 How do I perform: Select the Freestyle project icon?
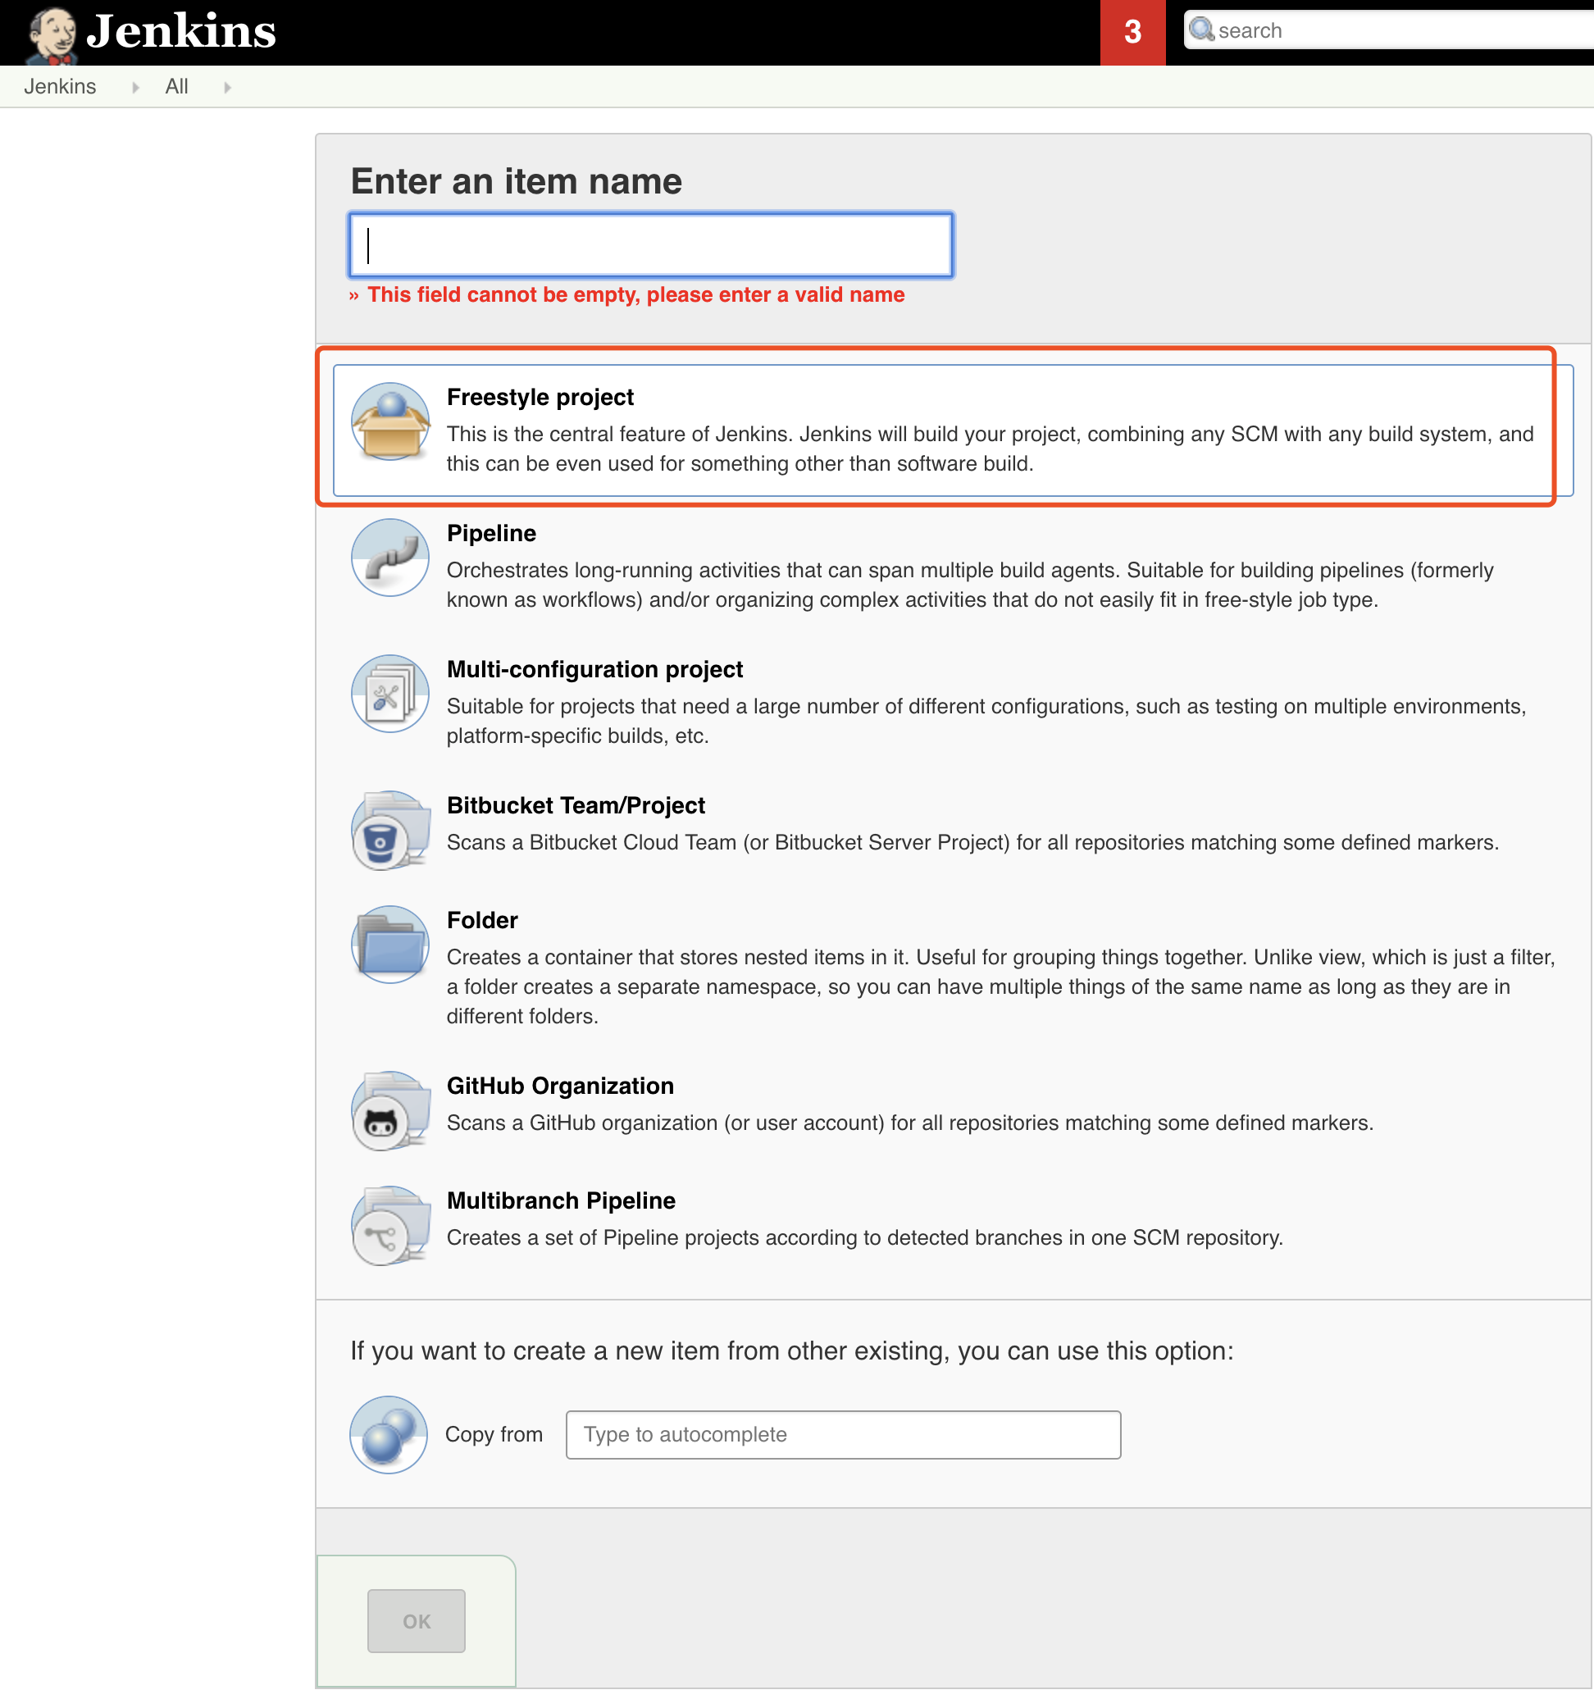(x=389, y=421)
